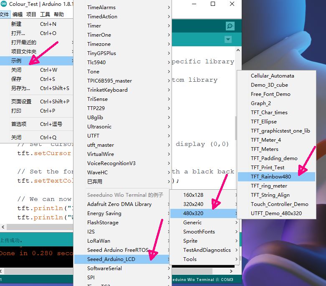Expand TimerOne examples submenu
The image size is (326, 286).
coord(123,35)
